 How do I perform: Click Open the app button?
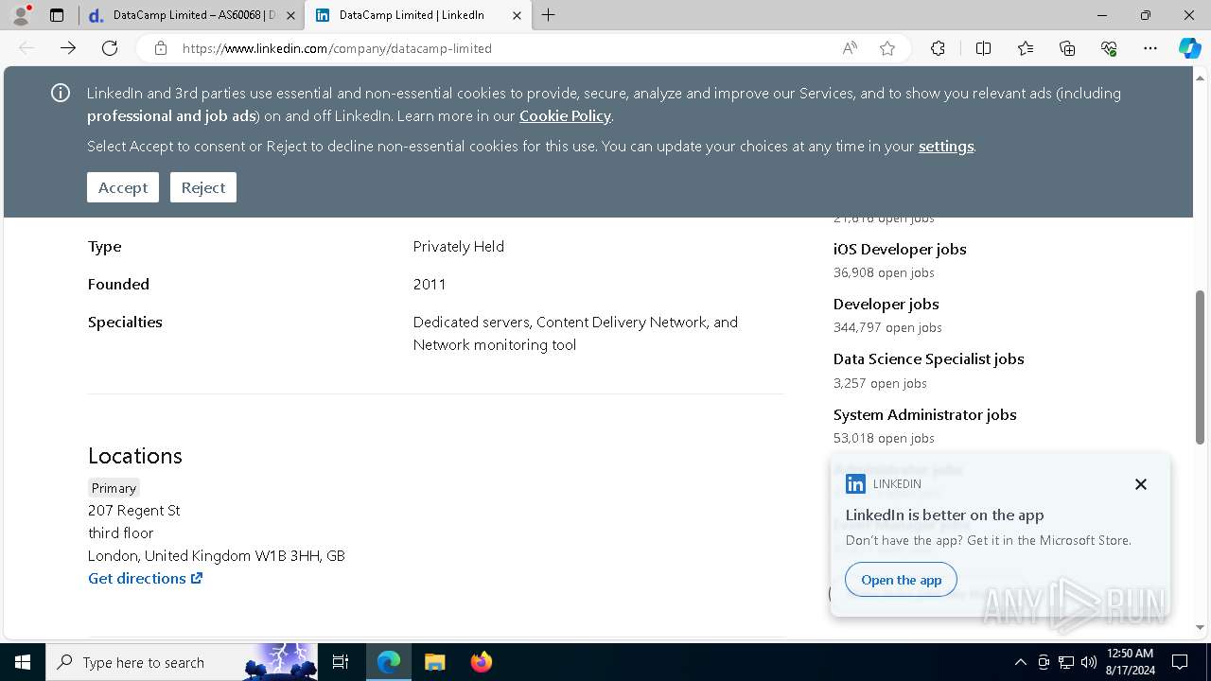point(901,580)
